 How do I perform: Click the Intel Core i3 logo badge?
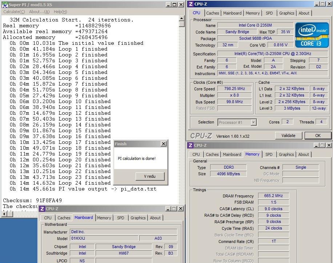pos(312,35)
